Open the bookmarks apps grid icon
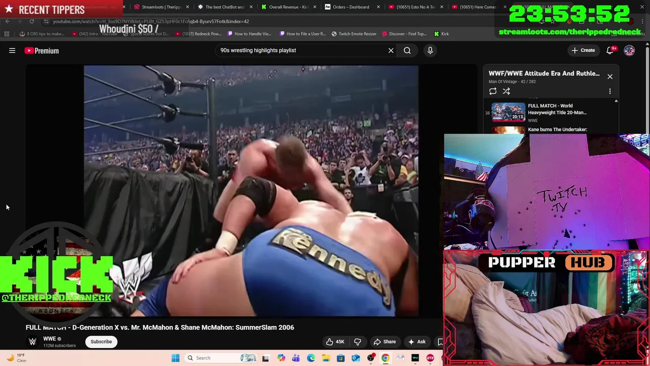This screenshot has height=366, width=650. coord(7,34)
